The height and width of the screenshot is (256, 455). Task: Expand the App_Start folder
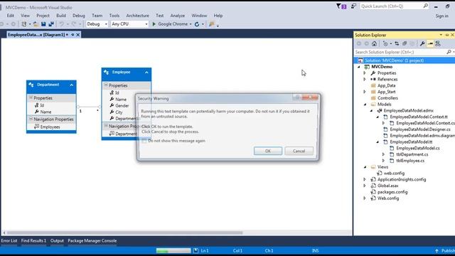pos(365,92)
